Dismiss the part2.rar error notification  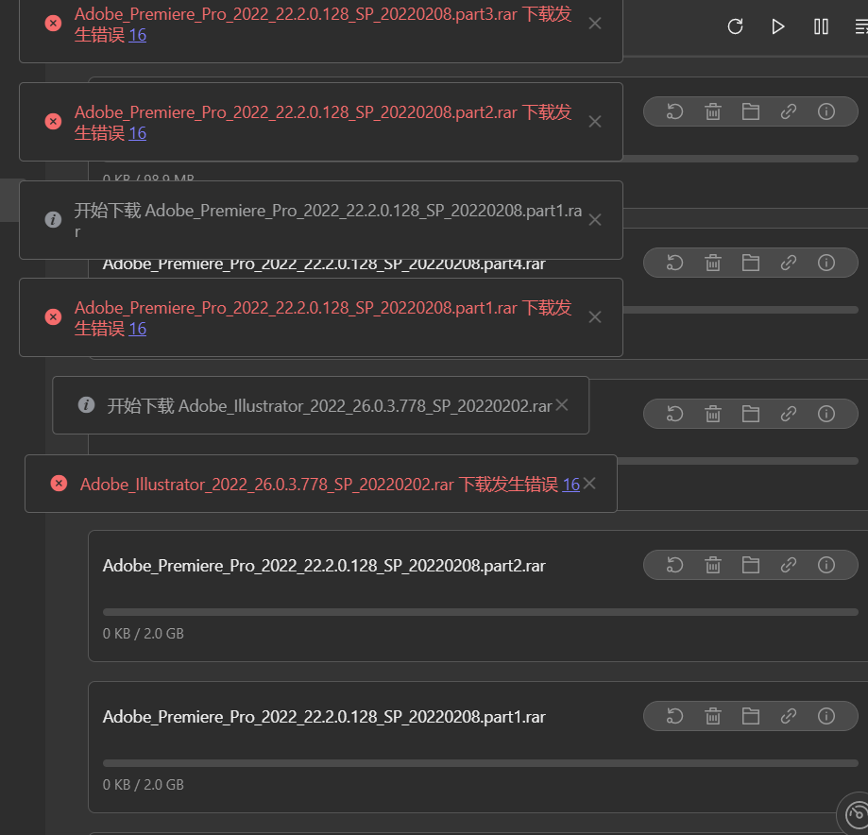coord(594,121)
